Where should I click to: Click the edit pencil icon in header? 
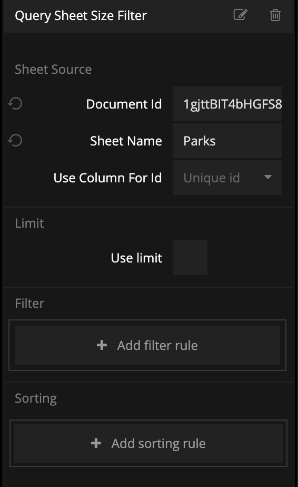click(x=240, y=15)
